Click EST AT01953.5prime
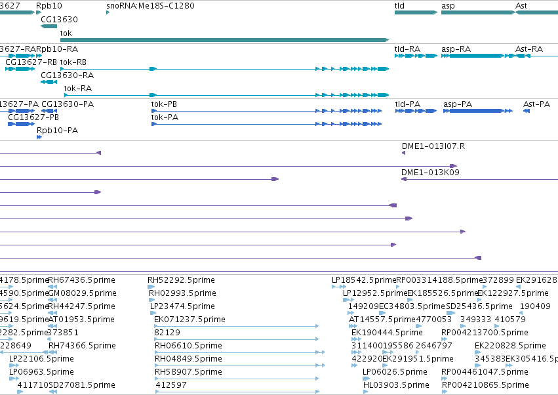Viewport: 558px width, 395px height. (81, 320)
